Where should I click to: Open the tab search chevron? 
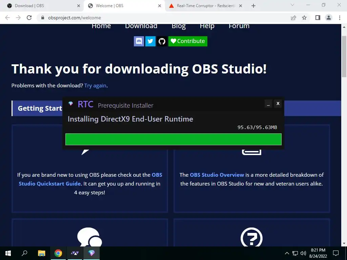[292, 5]
